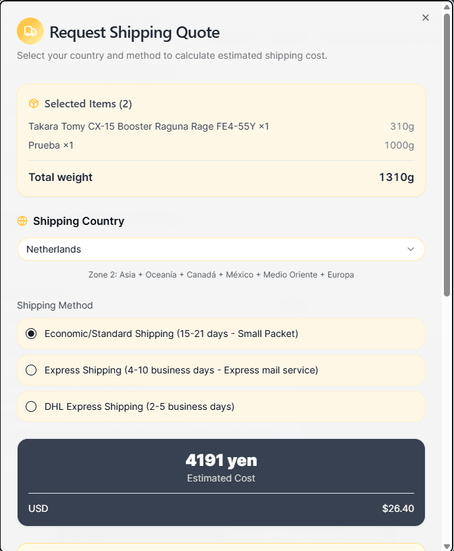Screen dimensions: 454x551
Task: Click the dialog vertical scrollbar
Action: (x=447, y=155)
